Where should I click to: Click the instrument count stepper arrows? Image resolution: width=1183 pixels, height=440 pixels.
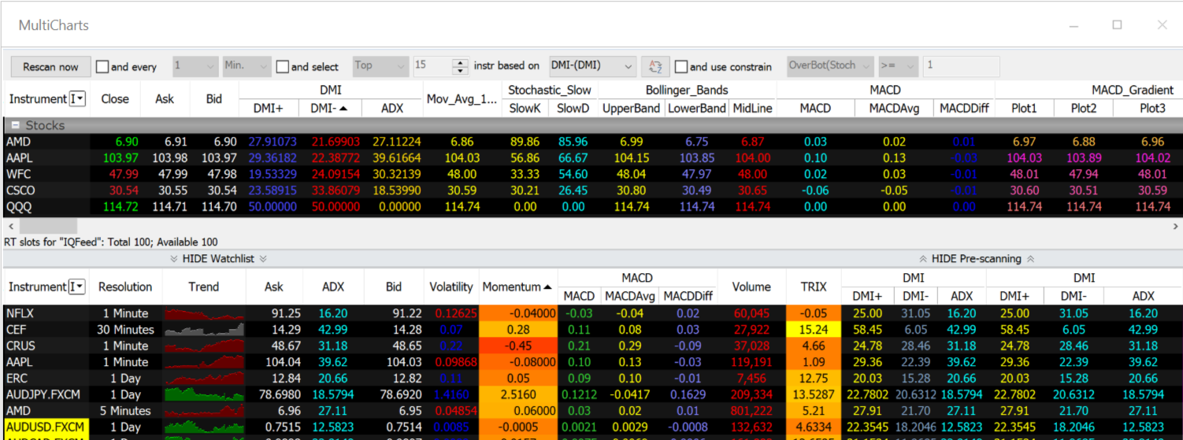(x=460, y=67)
